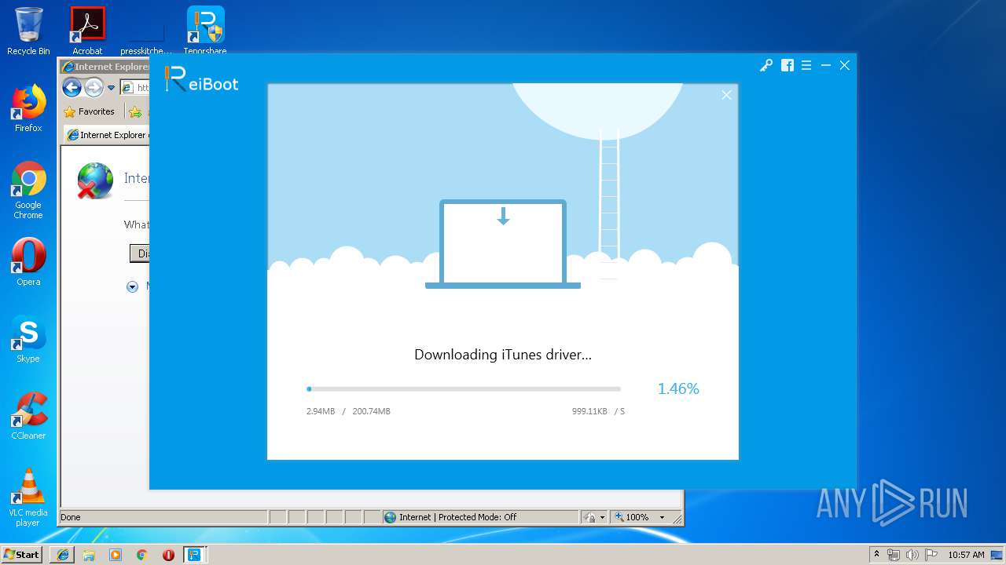Click the network tray icon
The width and height of the screenshot is (1006, 565).
(x=894, y=555)
